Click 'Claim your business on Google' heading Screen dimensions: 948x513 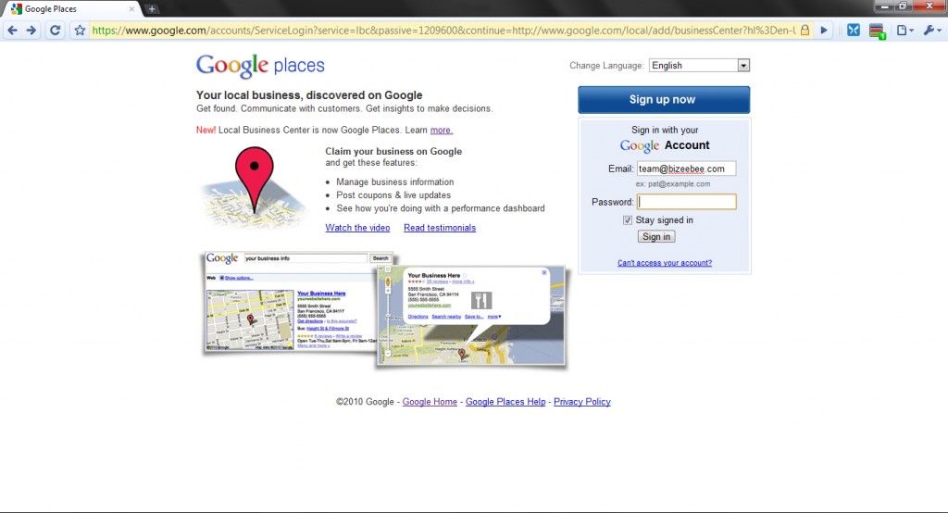pos(393,151)
